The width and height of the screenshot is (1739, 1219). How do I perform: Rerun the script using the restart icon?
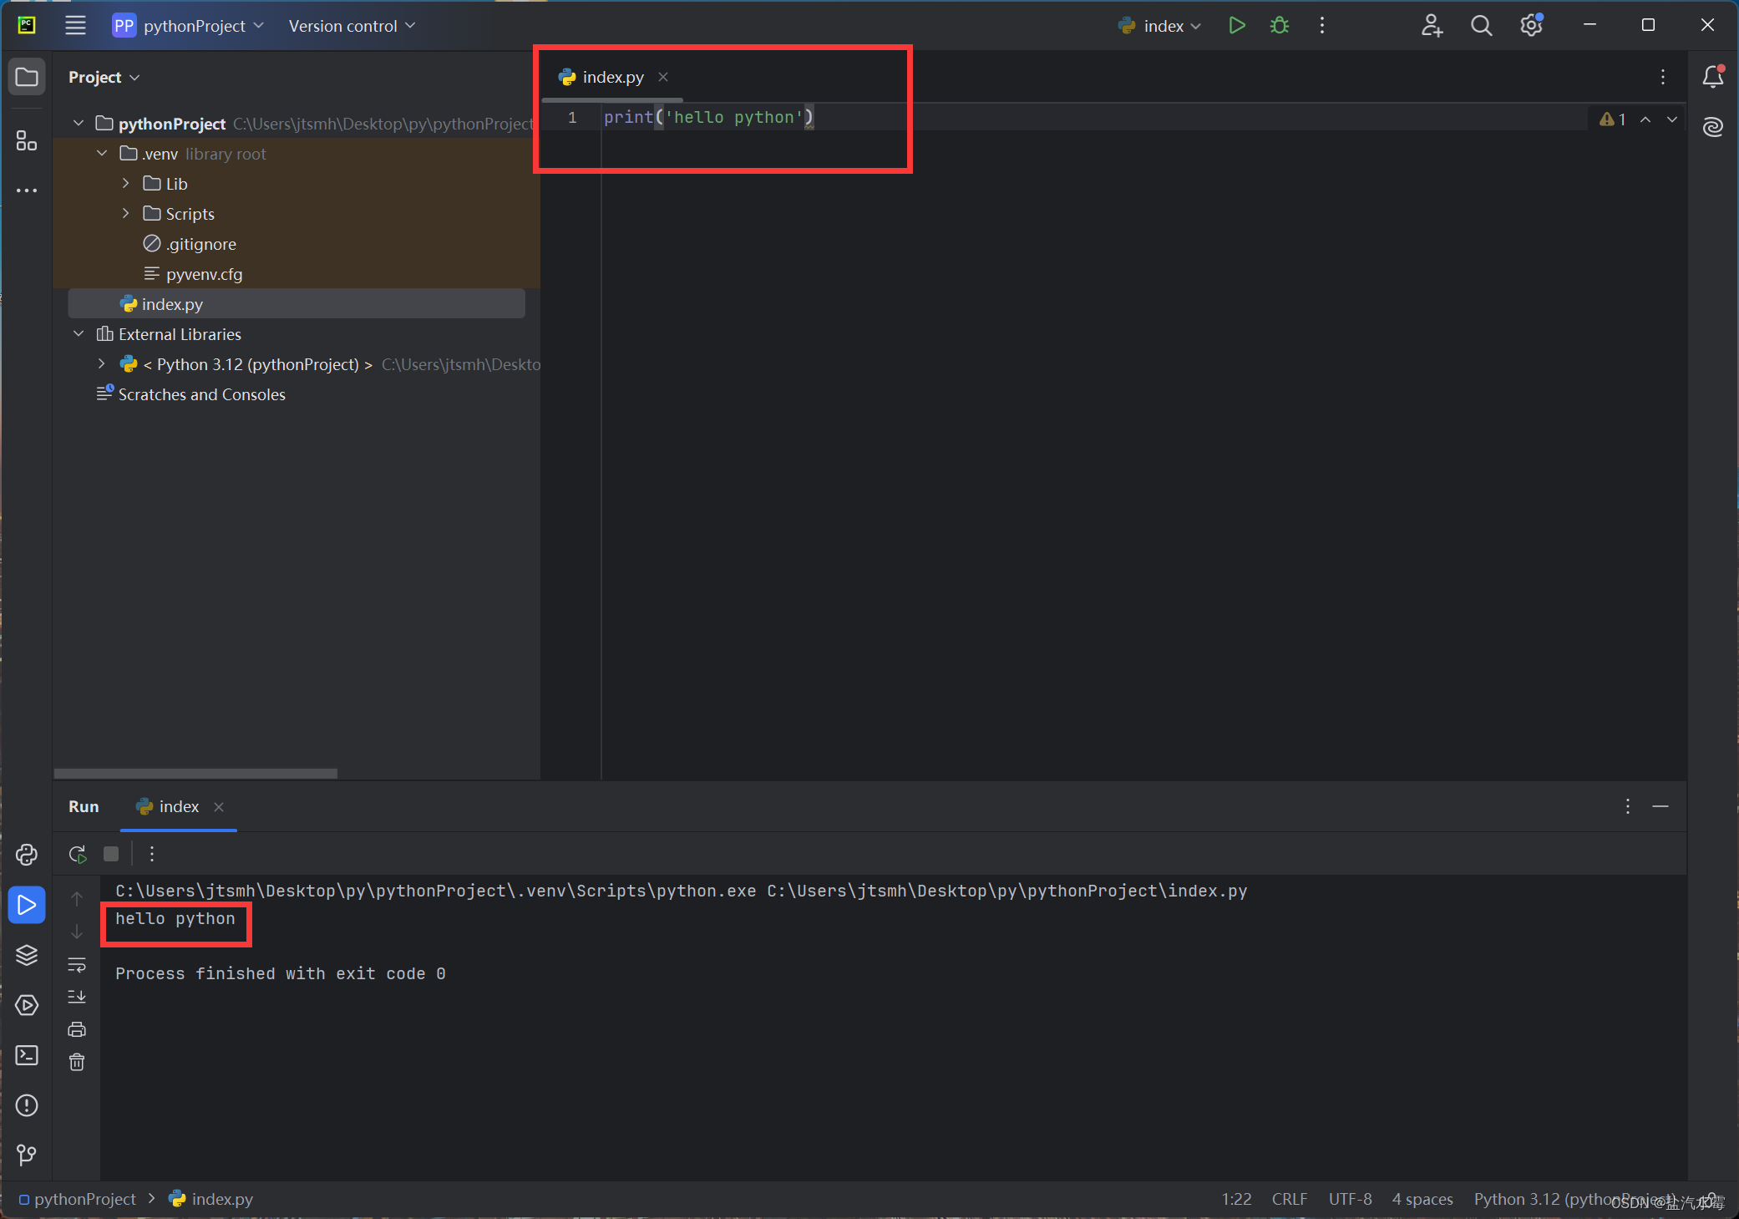tap(76, 853)
